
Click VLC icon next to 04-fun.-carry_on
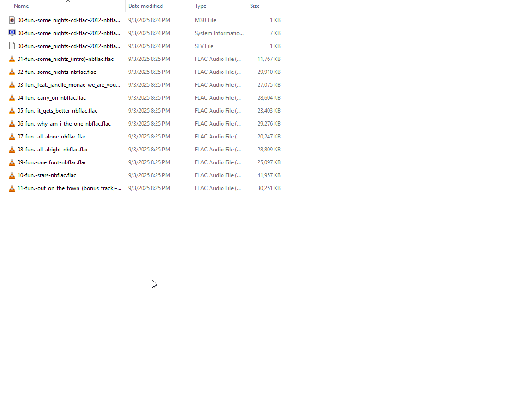click(12, 98)
